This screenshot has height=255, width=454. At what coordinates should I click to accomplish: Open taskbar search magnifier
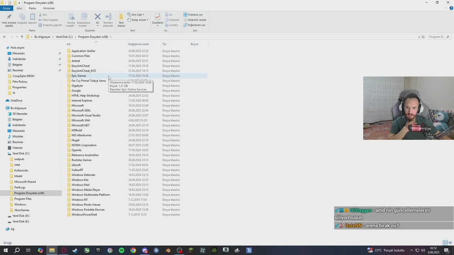coord(17,250)
